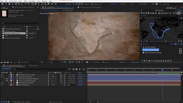Click the GEOlayers hamburger menu icon

tap(142, 10)
